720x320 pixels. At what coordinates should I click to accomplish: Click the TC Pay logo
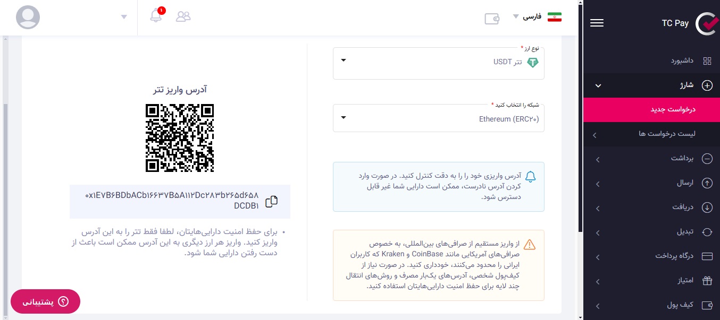(707, 23)
